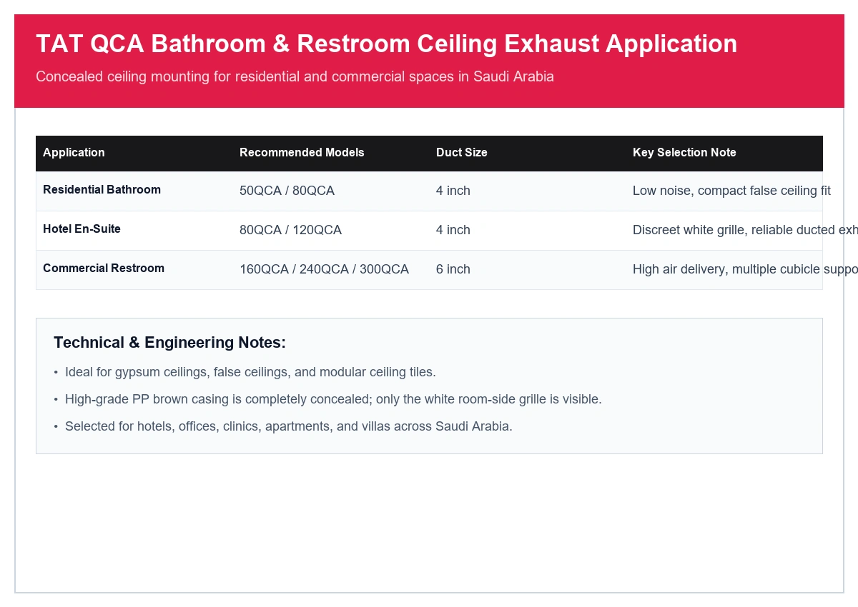Click the '160QCA / 240QCA / 300QCA' cell
This screenshot has height=607, width=858.
pos(324,269)
